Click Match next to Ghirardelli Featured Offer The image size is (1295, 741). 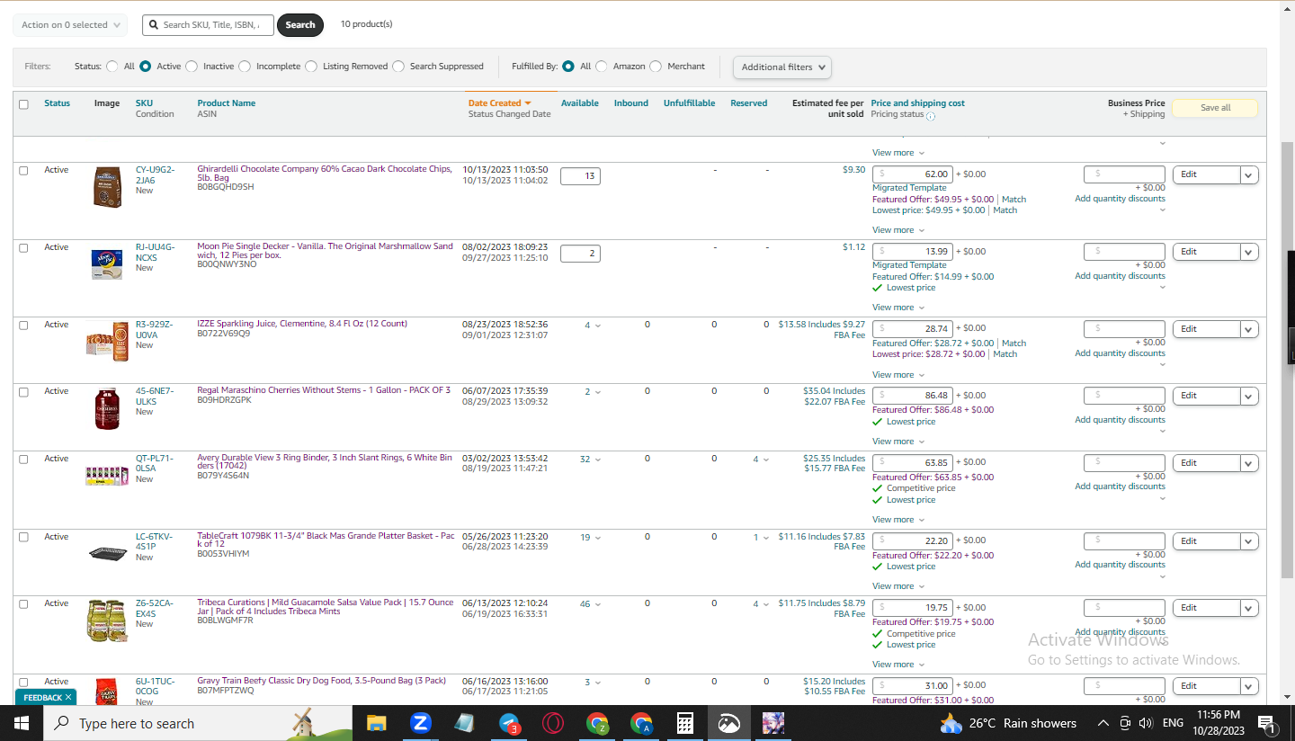[1014, 200]
